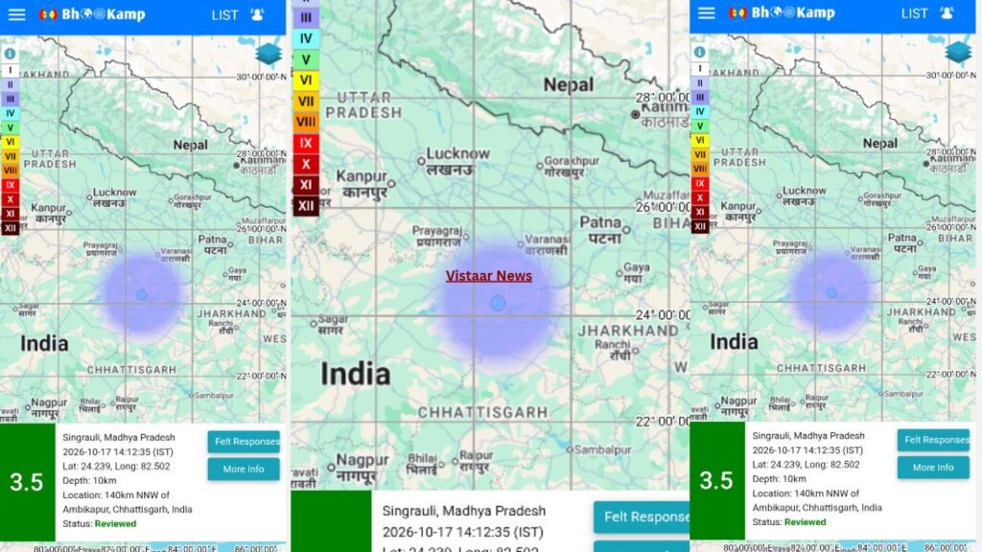This screenshot has width=982, height=552.
Task: Click green 3.5 magnitude box in right screenshot
Action: 717,481
